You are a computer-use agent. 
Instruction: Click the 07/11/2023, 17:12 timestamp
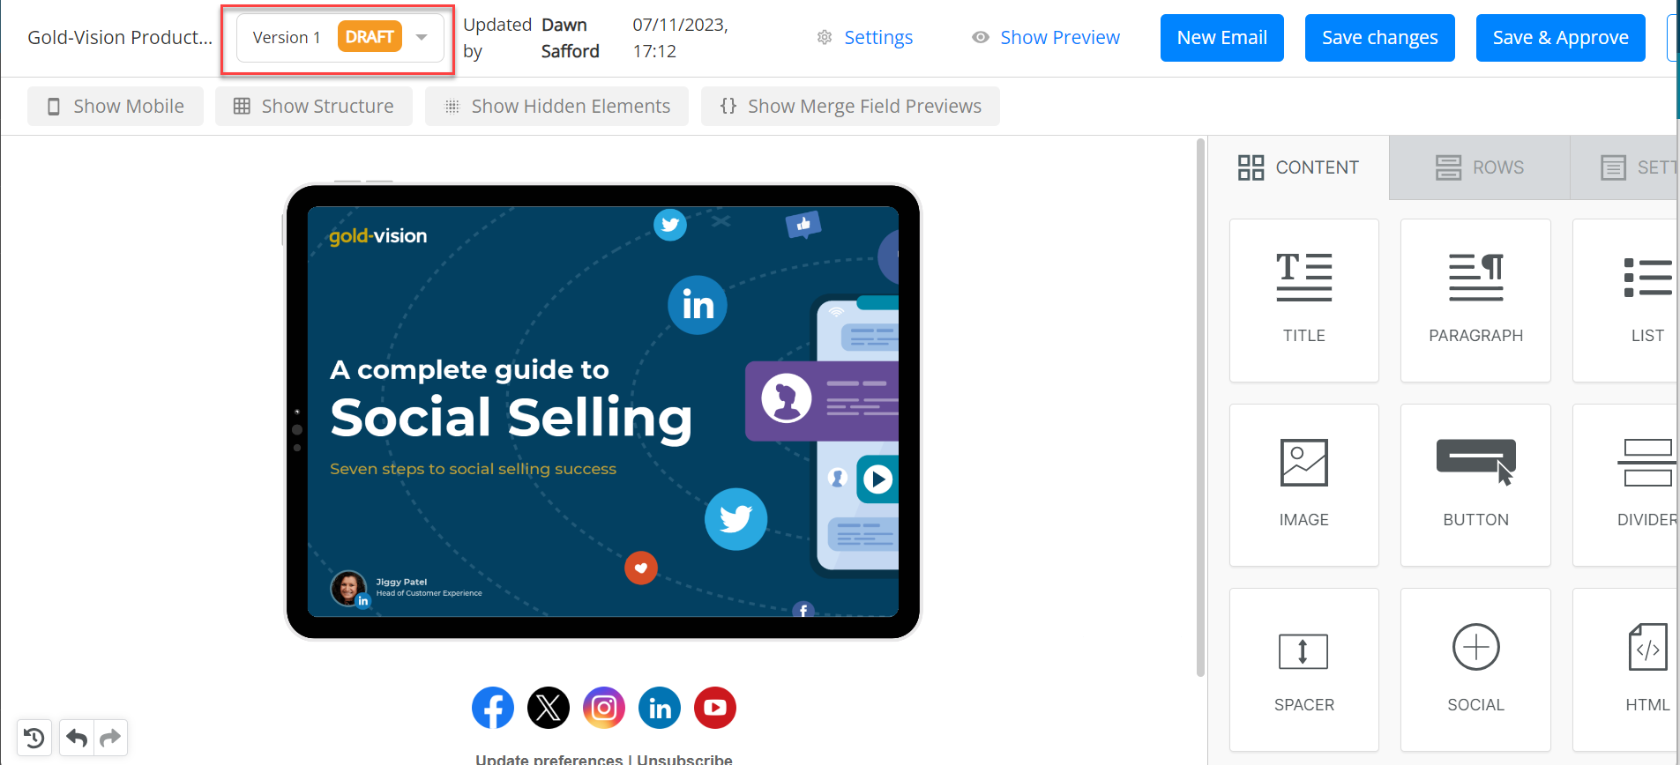point(680,38)
